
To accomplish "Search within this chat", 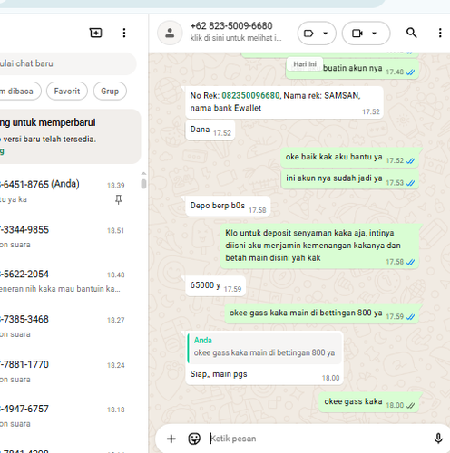I will (411, 33).
